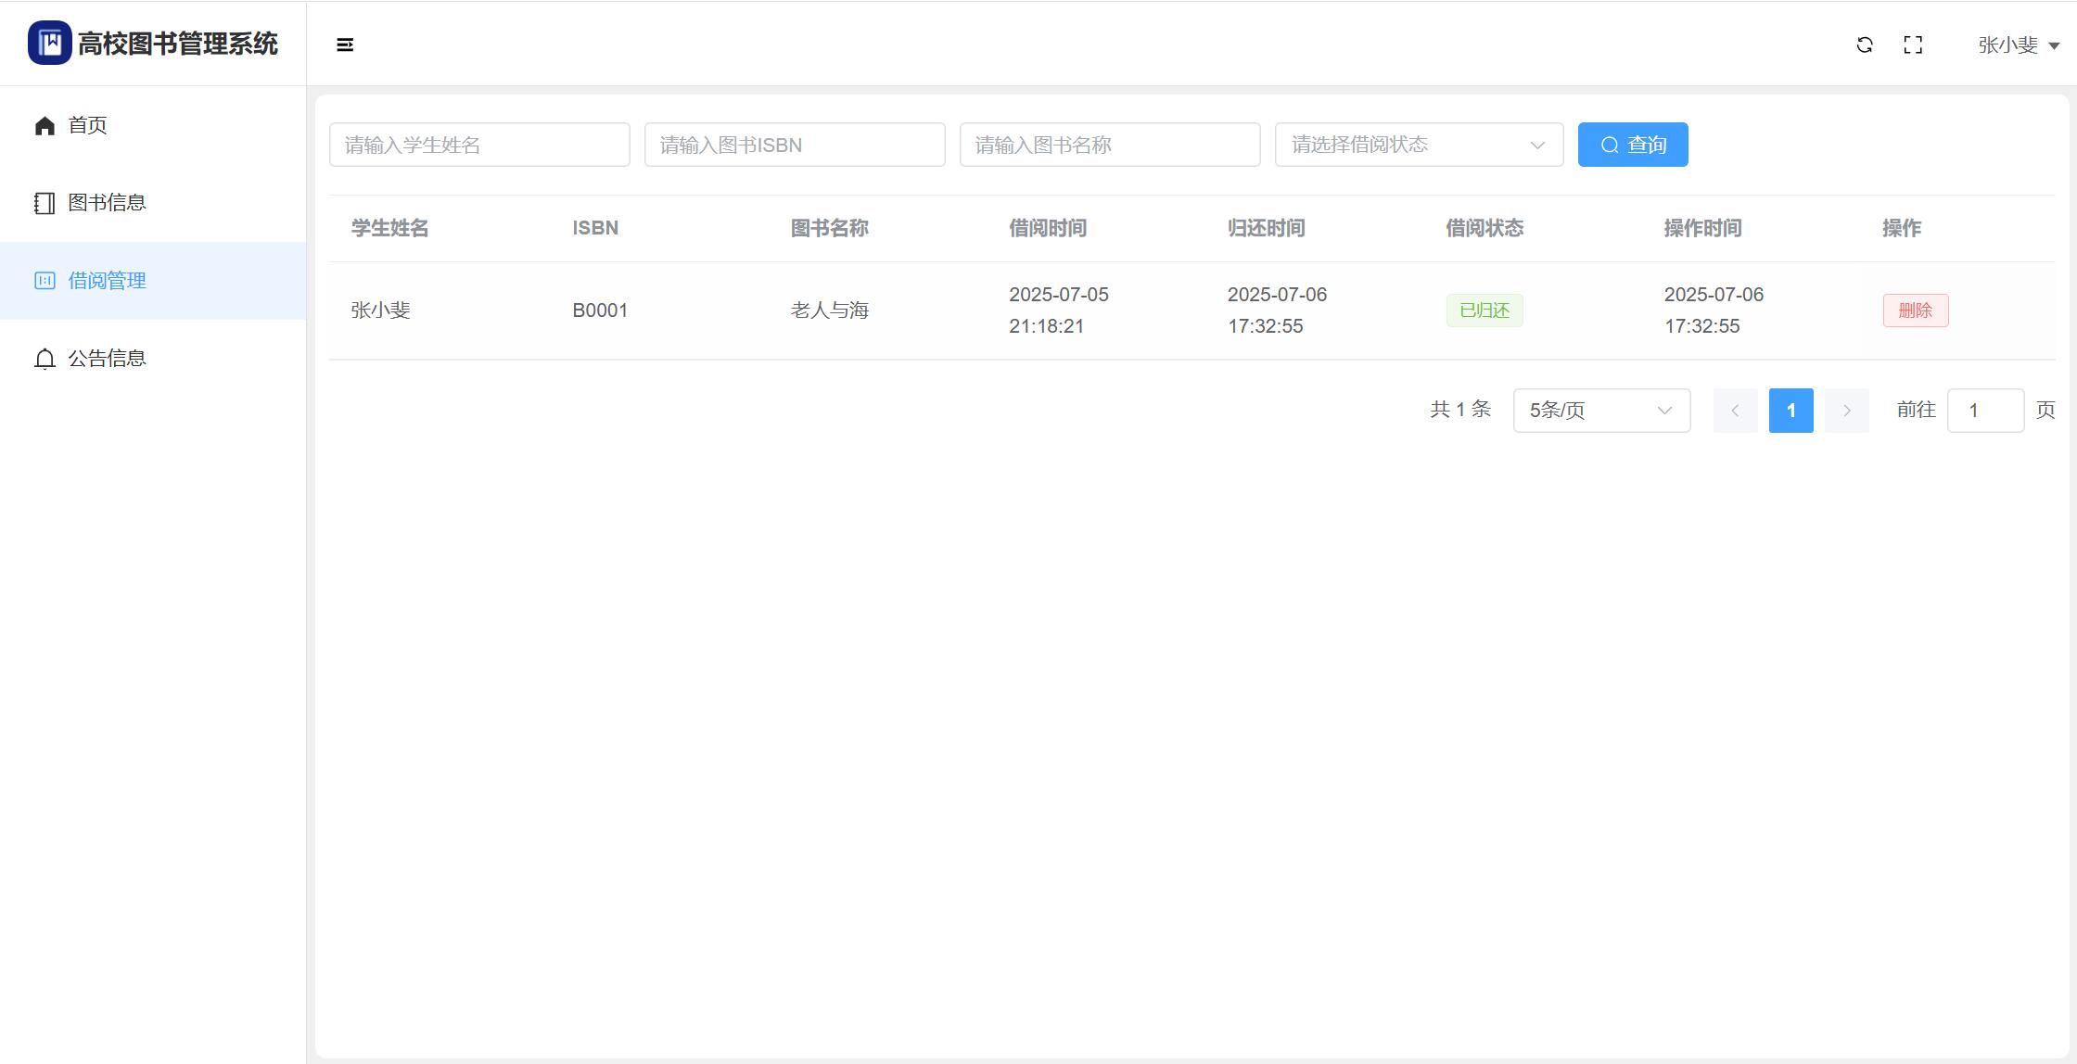Click the home icon beside 首页

tap(45, 126)
